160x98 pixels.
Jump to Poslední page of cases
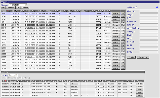coord(25,8)
